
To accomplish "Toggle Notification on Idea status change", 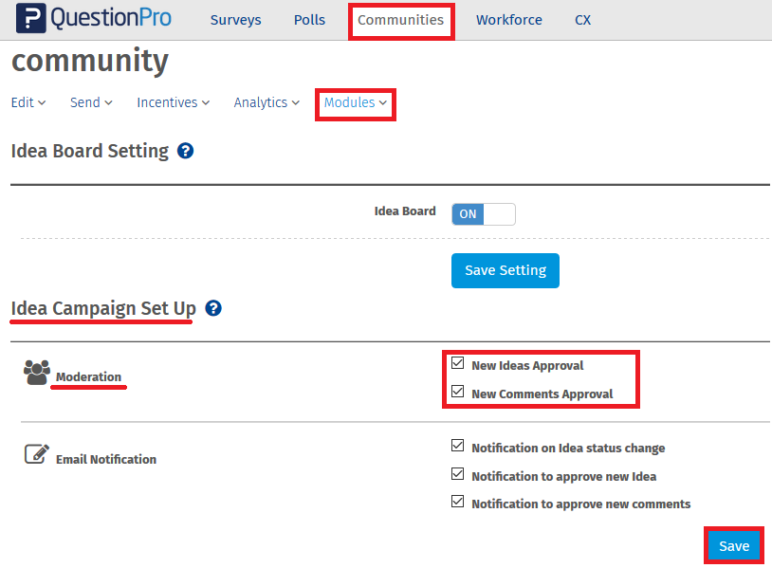I will 458,446.
